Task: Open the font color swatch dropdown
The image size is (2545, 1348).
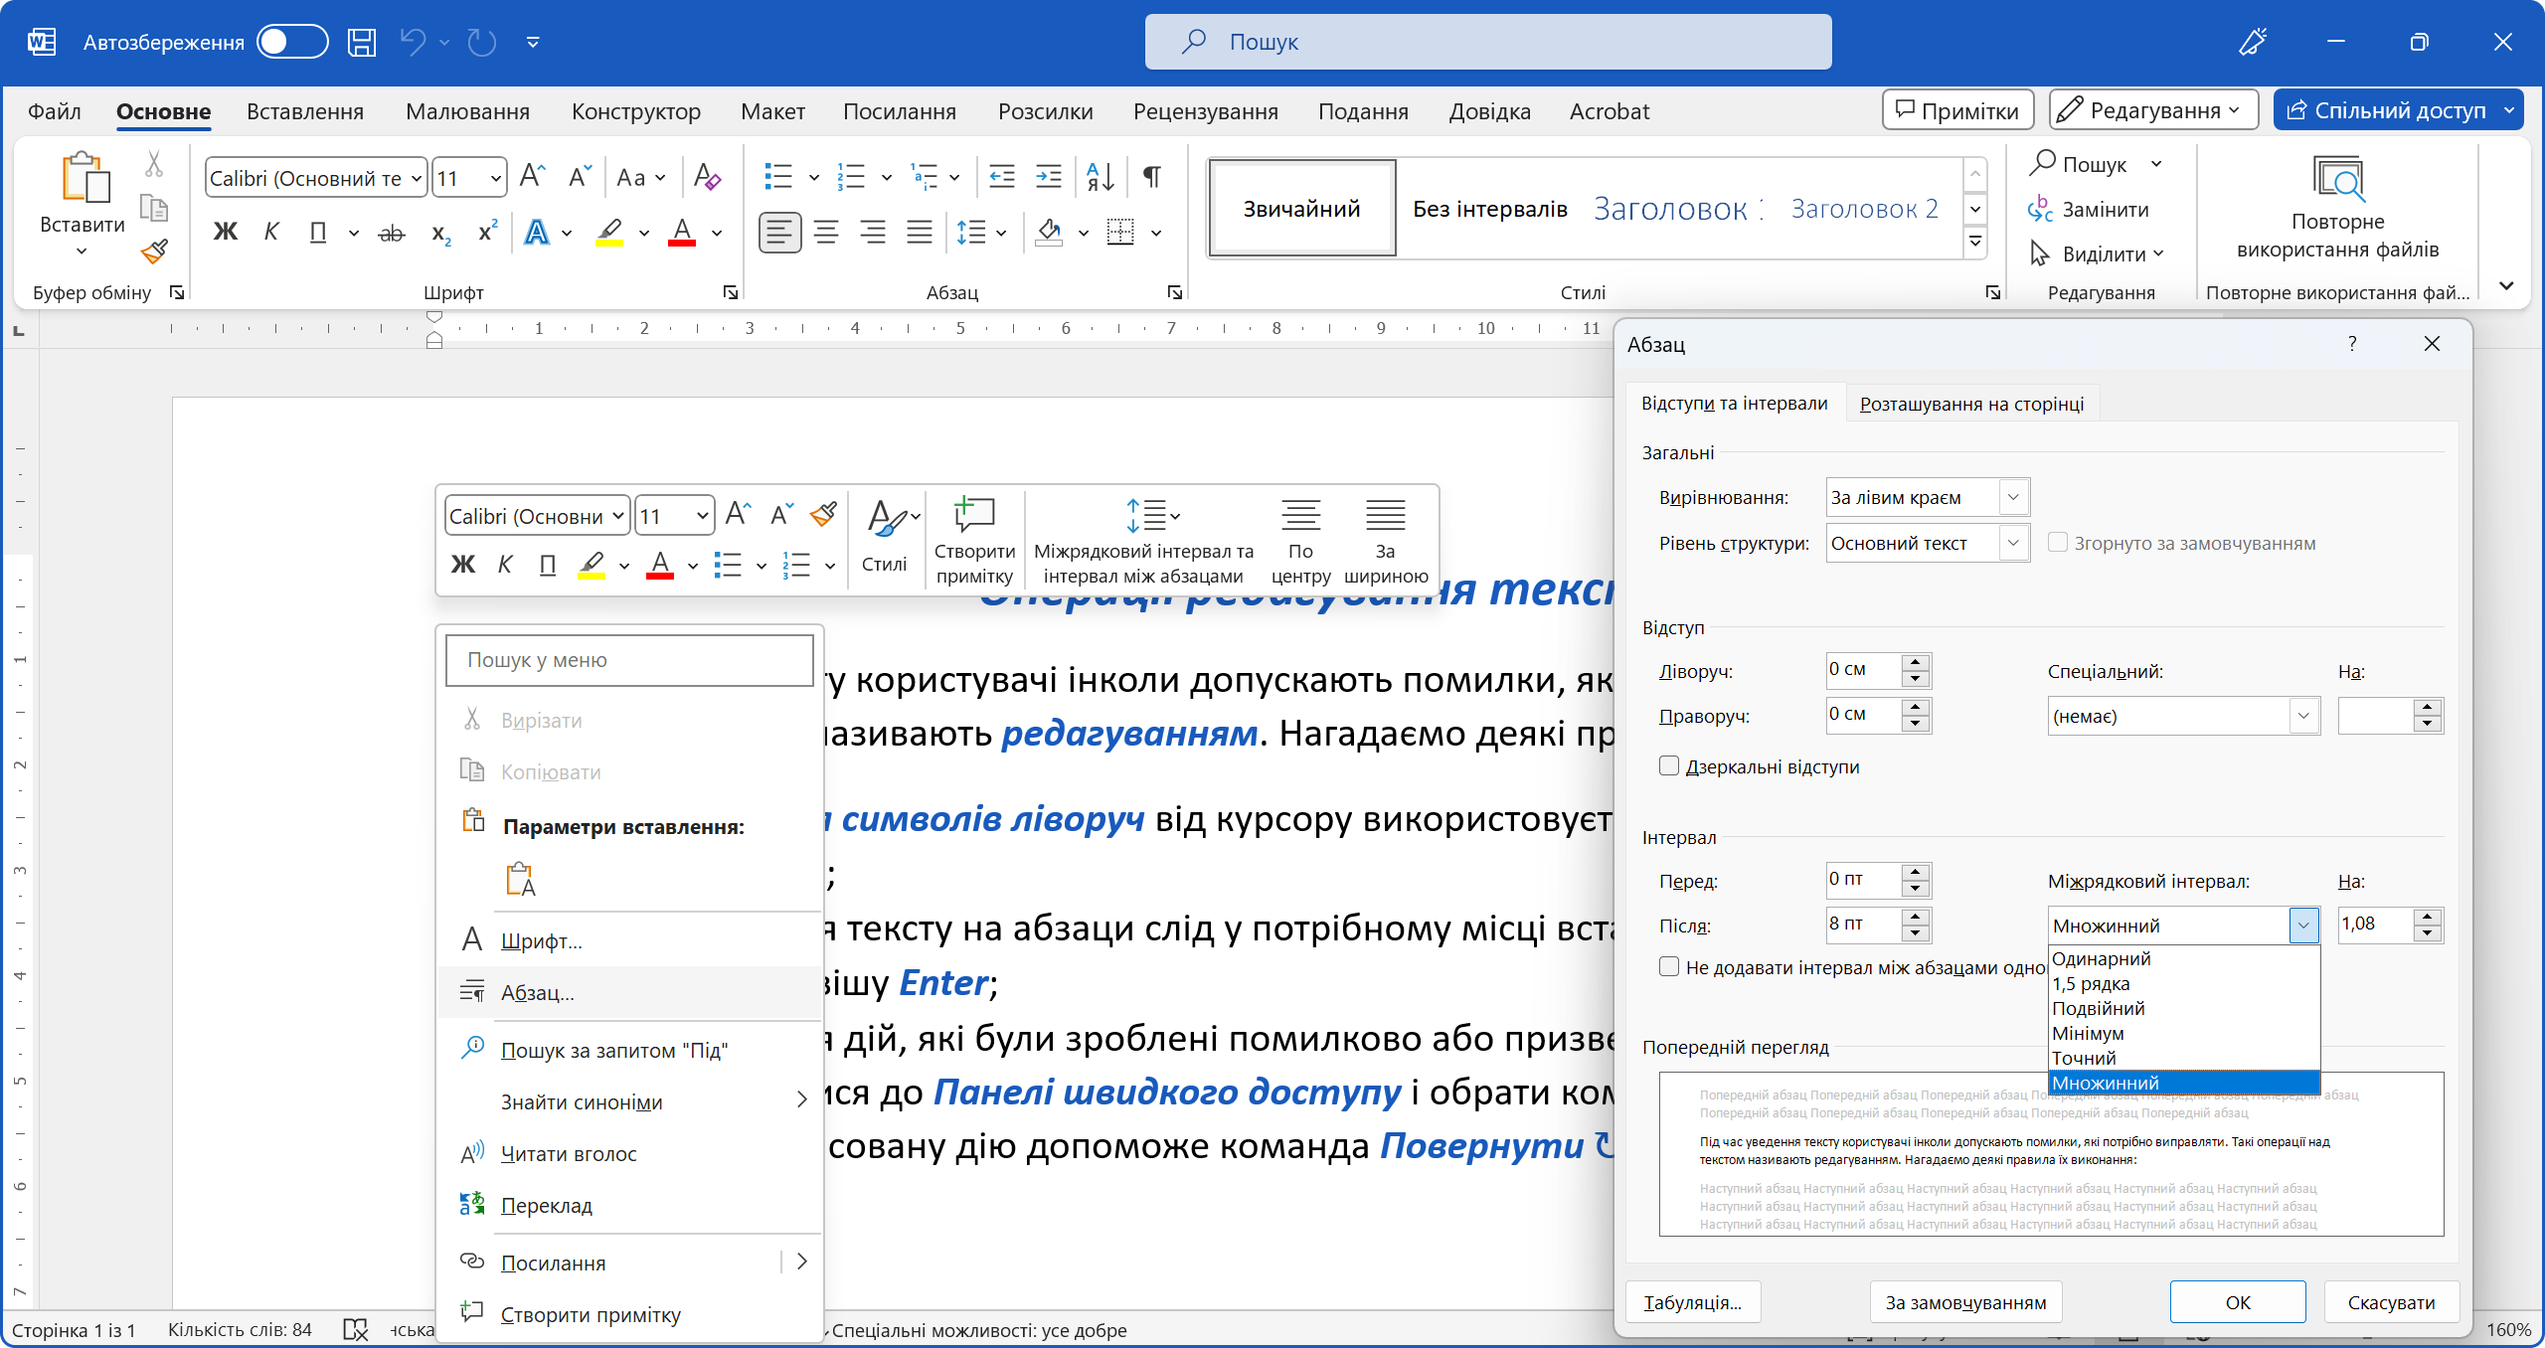Action: [x=718, y=235]
